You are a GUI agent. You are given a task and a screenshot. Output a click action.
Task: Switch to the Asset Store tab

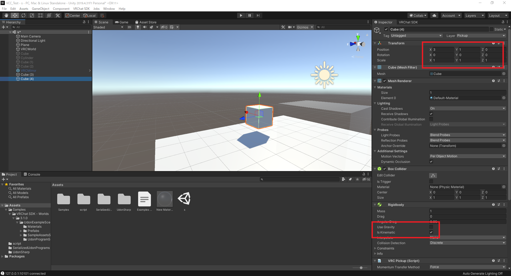pos(146,22)
